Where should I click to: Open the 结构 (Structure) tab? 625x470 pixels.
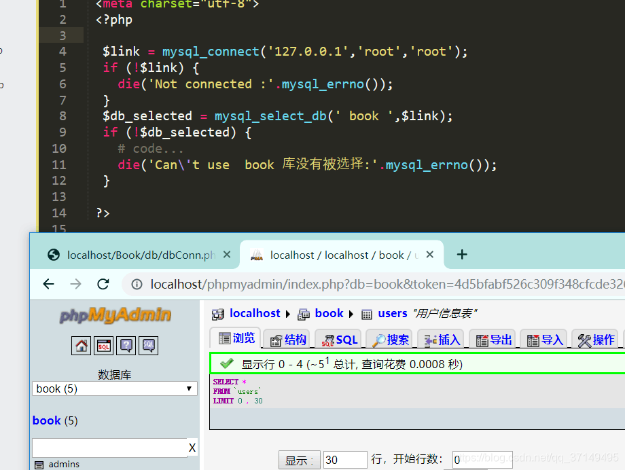[288, 340]
